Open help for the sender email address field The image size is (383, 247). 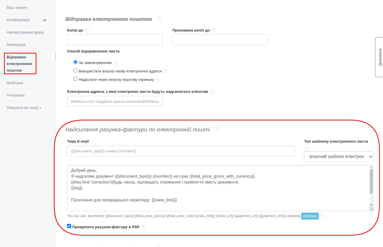[212, 92]
